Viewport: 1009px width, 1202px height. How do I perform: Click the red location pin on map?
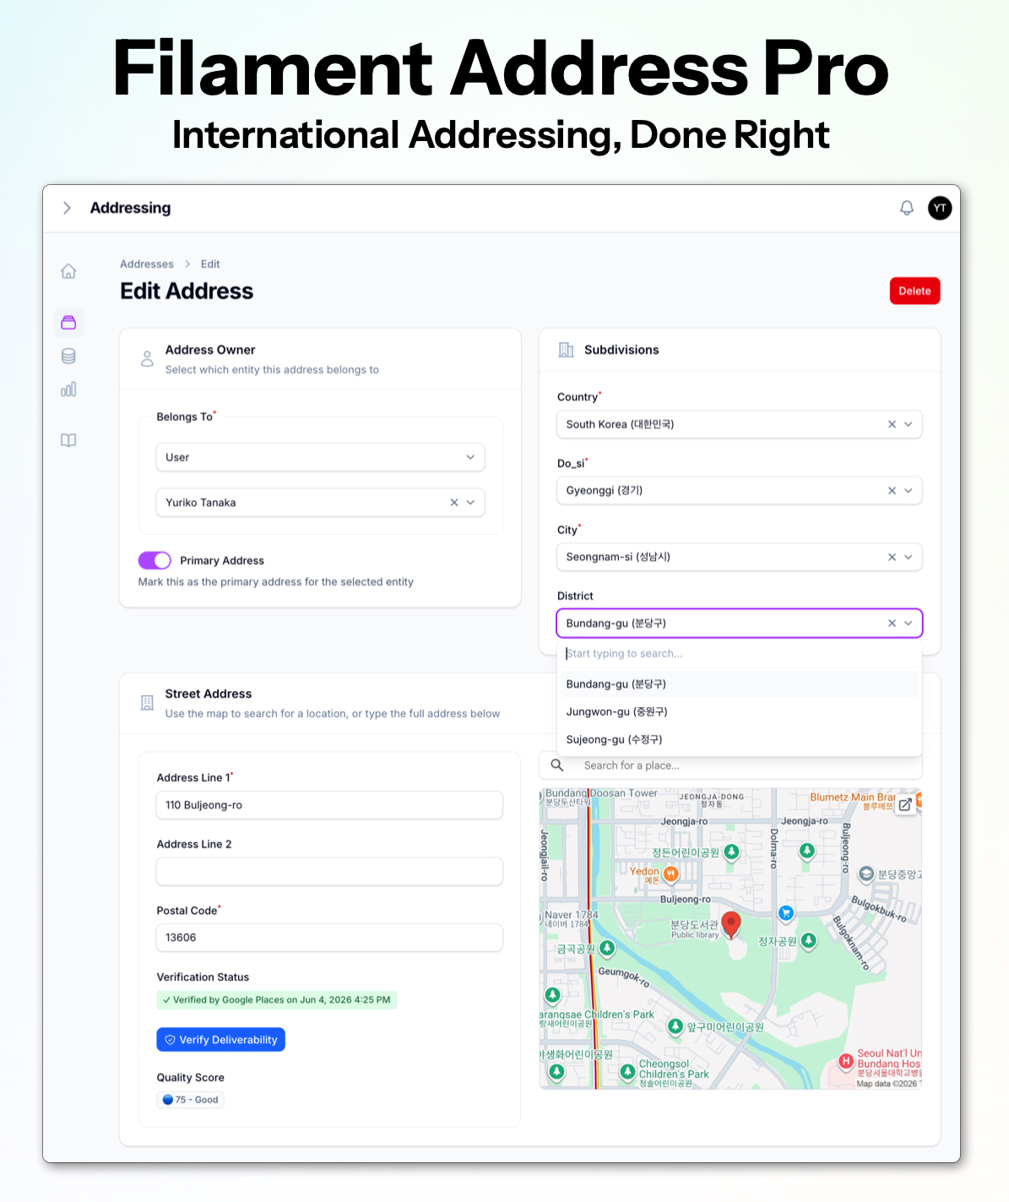[731, 924]
